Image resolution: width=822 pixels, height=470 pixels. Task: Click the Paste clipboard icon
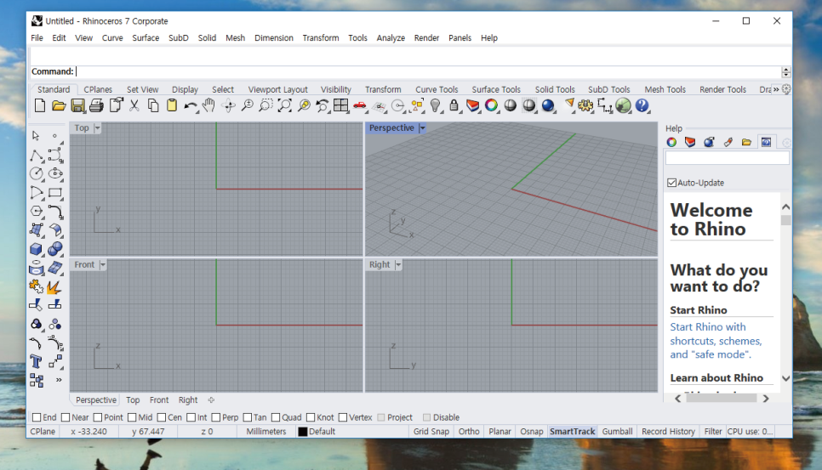(x=171, y=105)
